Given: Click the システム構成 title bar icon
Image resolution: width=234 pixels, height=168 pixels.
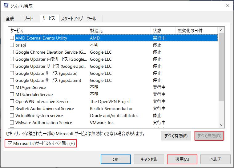Looking at the screenshot, I should pyautogui.click(x=6, y=6).
